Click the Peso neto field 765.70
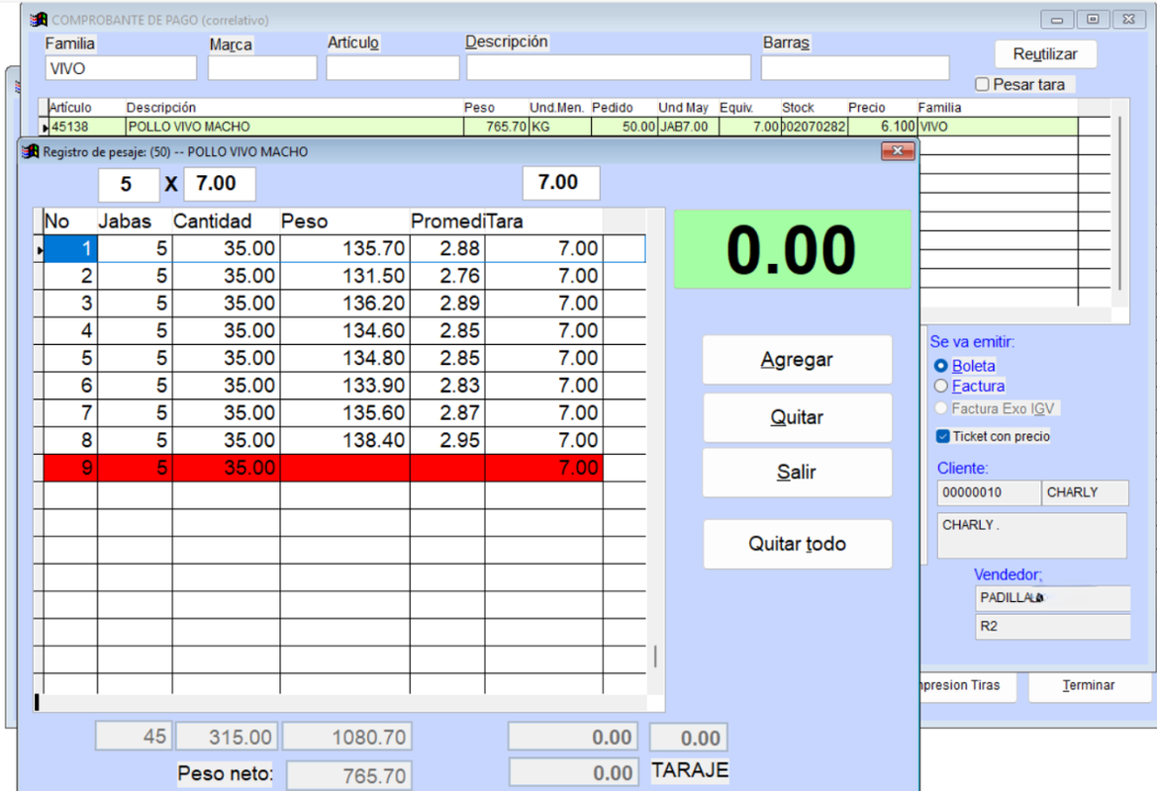This screenshot has width=1157, height=791. (x=349, y=775)
